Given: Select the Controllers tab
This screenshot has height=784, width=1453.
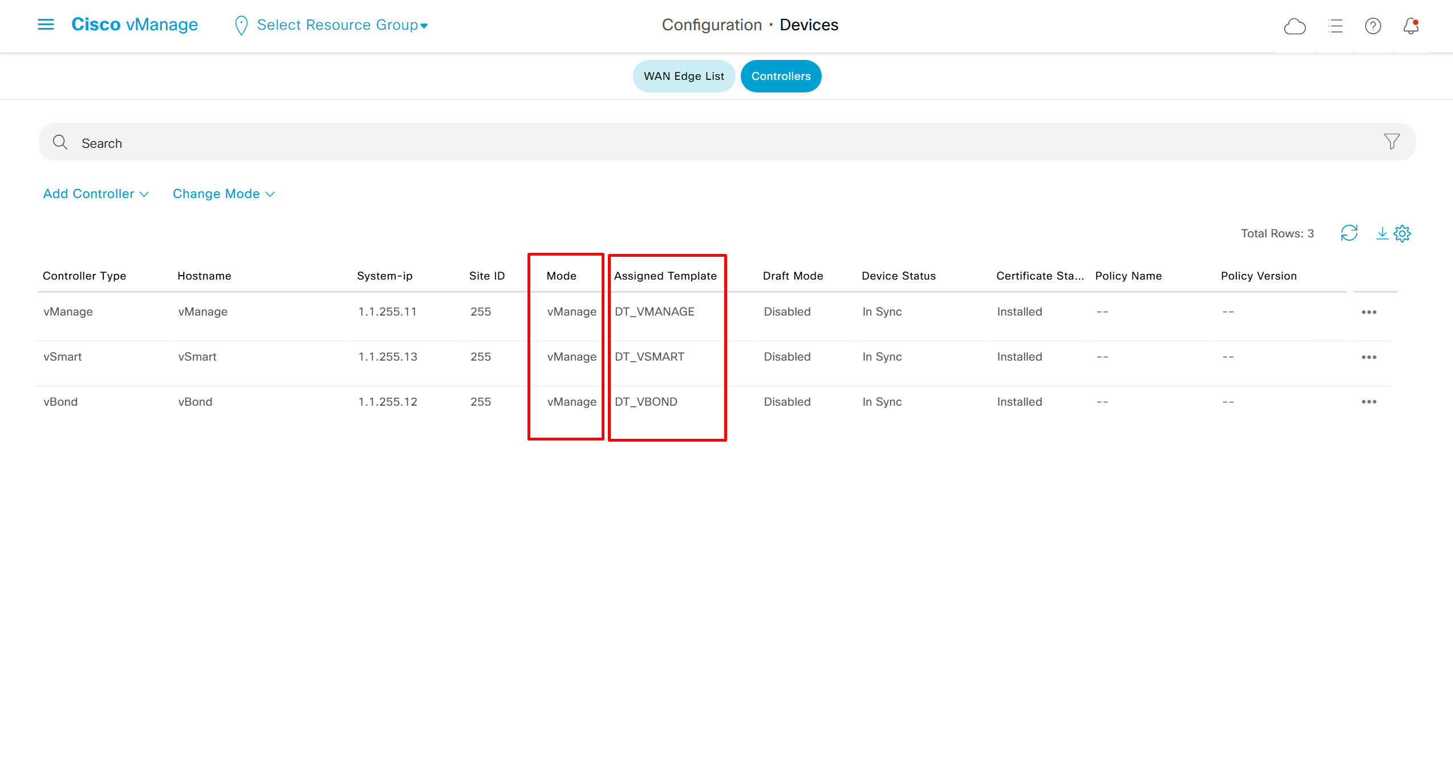Looking at the screenshot, I should click(x=780, y=76).
